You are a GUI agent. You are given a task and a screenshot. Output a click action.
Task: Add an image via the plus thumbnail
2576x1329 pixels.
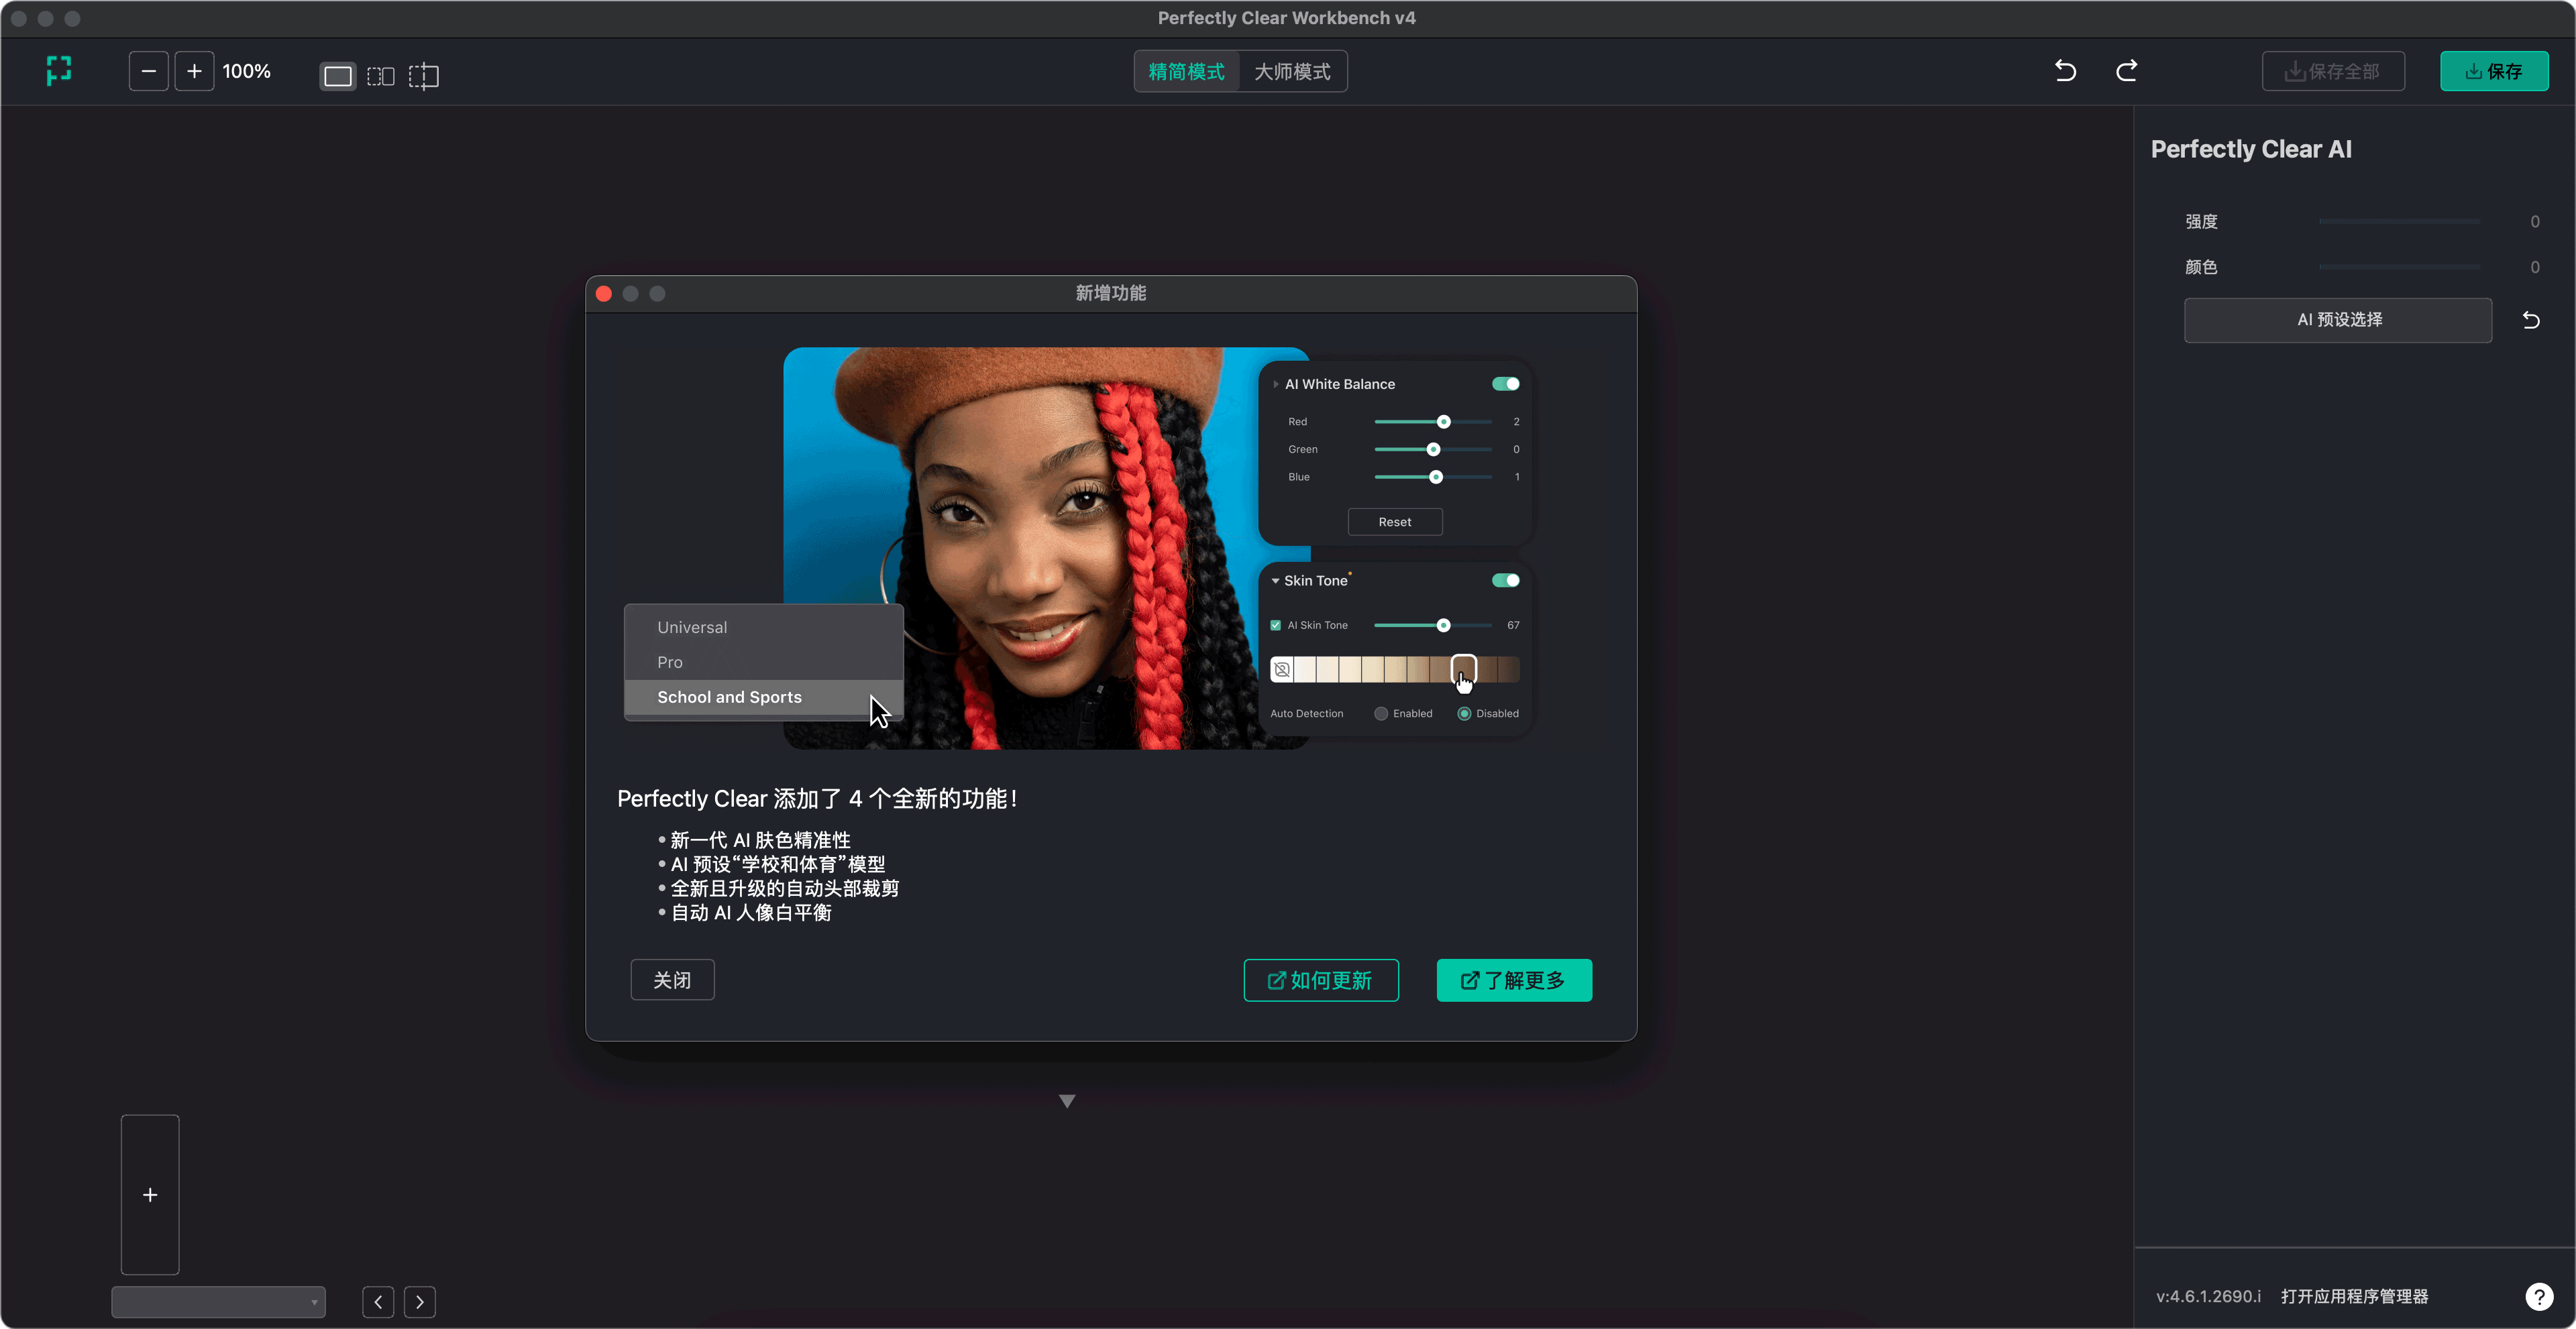pos(150,1194)
